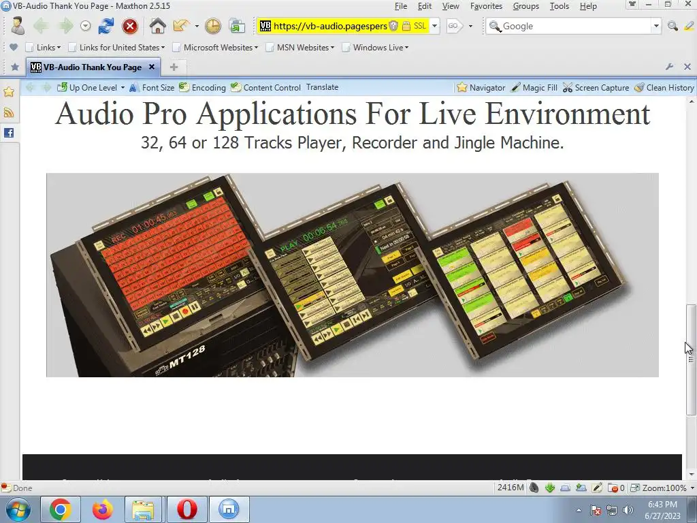The image size is (697, 523).
Task: Click the new window toolbar icon
Action: (237, 26)
